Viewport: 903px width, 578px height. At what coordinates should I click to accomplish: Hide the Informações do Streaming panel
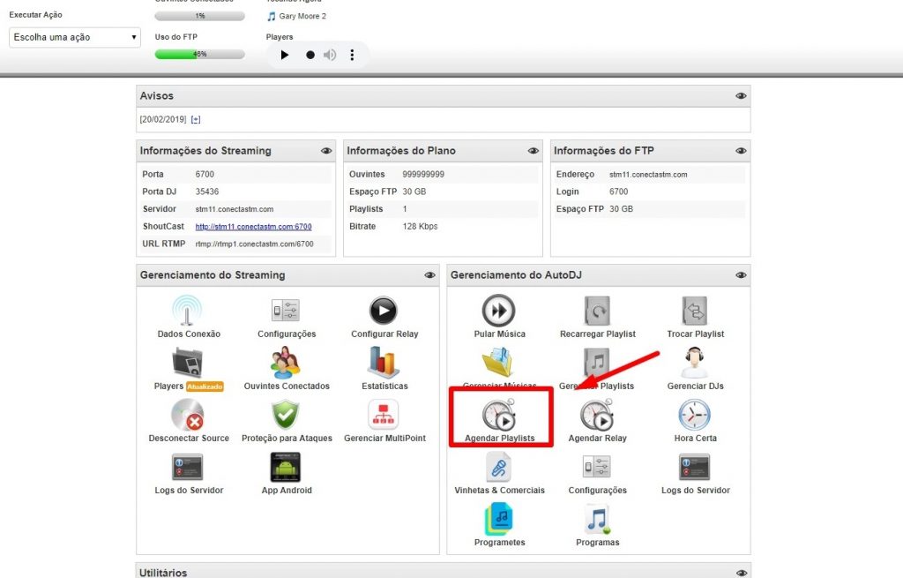pyautogui.click(x=326, y=151)
